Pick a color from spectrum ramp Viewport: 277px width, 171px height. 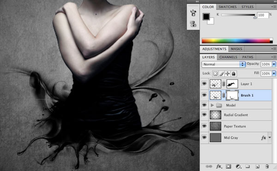tap(237, 41)
